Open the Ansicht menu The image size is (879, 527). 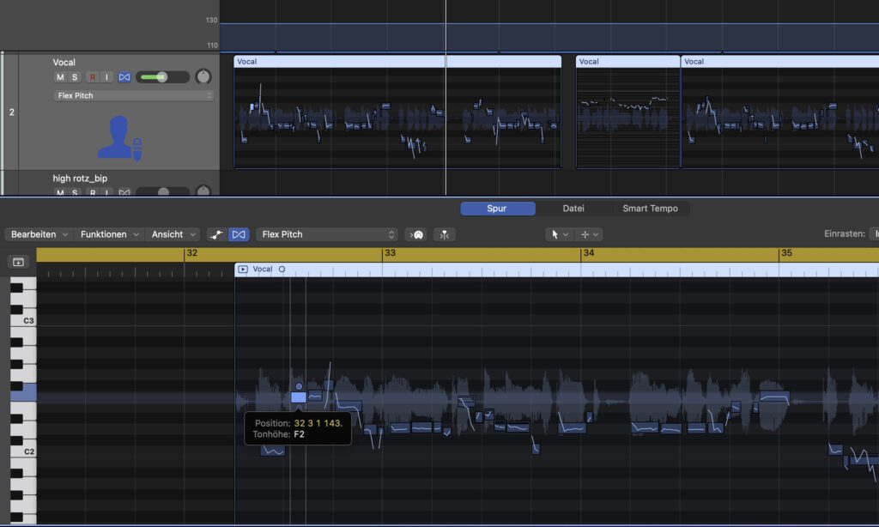173,234
